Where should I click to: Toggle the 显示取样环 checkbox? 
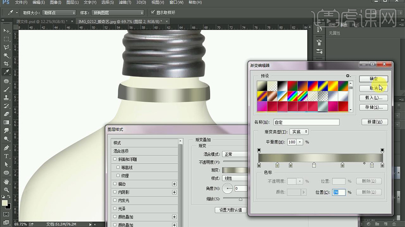point(153,12)
